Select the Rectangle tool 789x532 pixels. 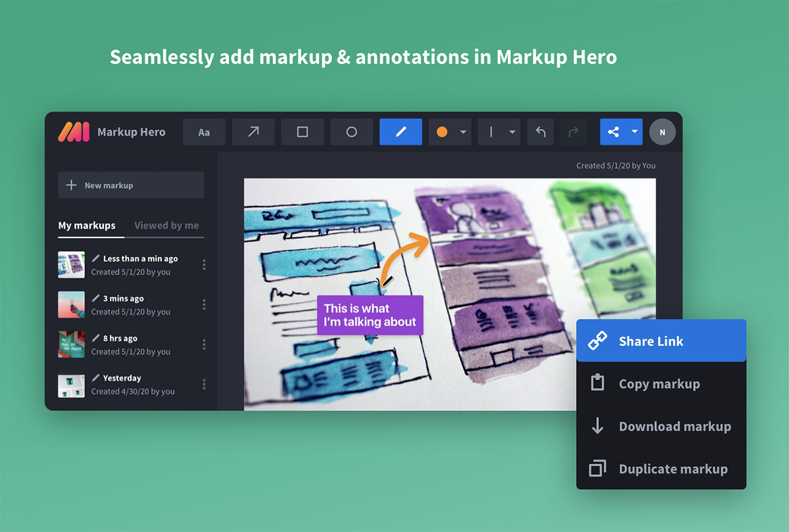pos(302,132)
